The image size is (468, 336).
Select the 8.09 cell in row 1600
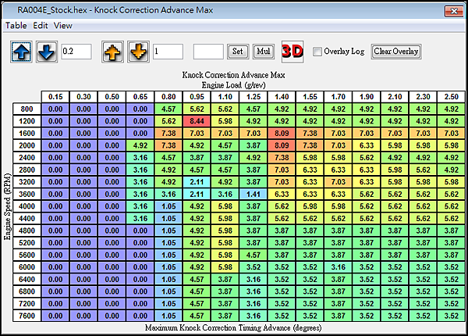(282, 134)
